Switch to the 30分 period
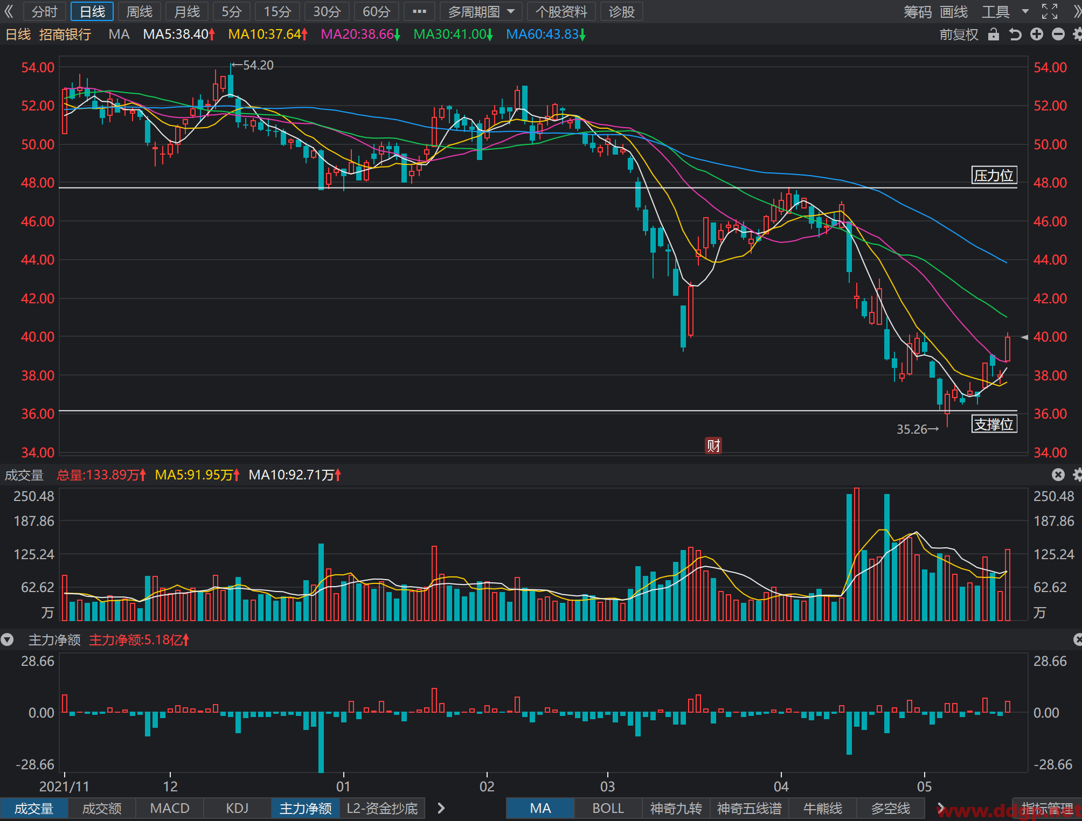 coord(327,11)
